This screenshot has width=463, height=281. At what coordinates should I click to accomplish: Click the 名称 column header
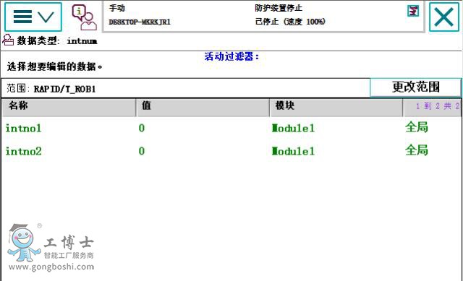tap(69, 108)
